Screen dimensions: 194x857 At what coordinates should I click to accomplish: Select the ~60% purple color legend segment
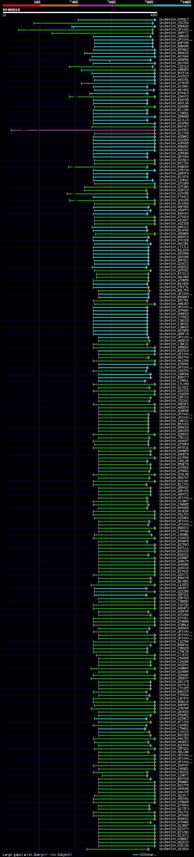pyautogui.click(x=97, y=5)
